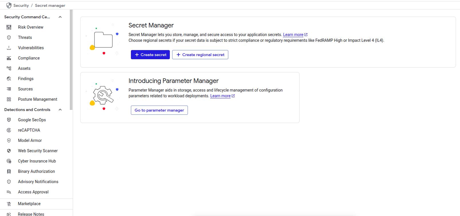
Task: Open Secret Manager Learn more link
Action: [x=293, y=35]
